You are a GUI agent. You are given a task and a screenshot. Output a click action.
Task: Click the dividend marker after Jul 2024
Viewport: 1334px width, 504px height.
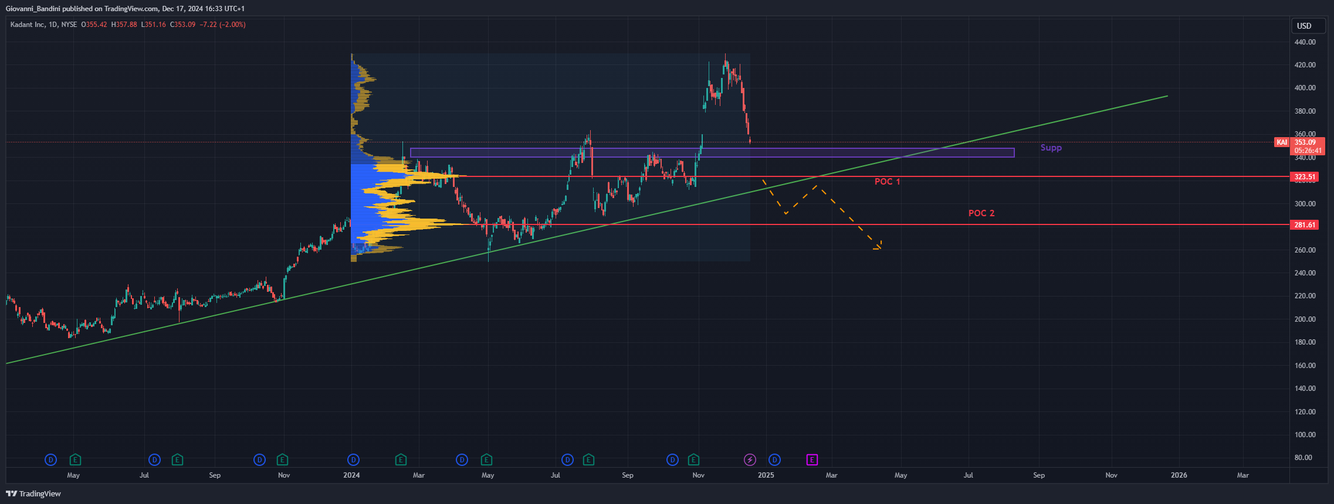(567, 460)
